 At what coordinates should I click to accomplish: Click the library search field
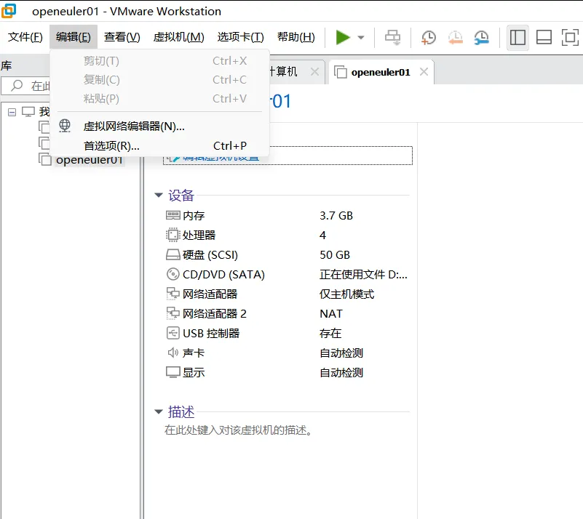click(26, 86)
